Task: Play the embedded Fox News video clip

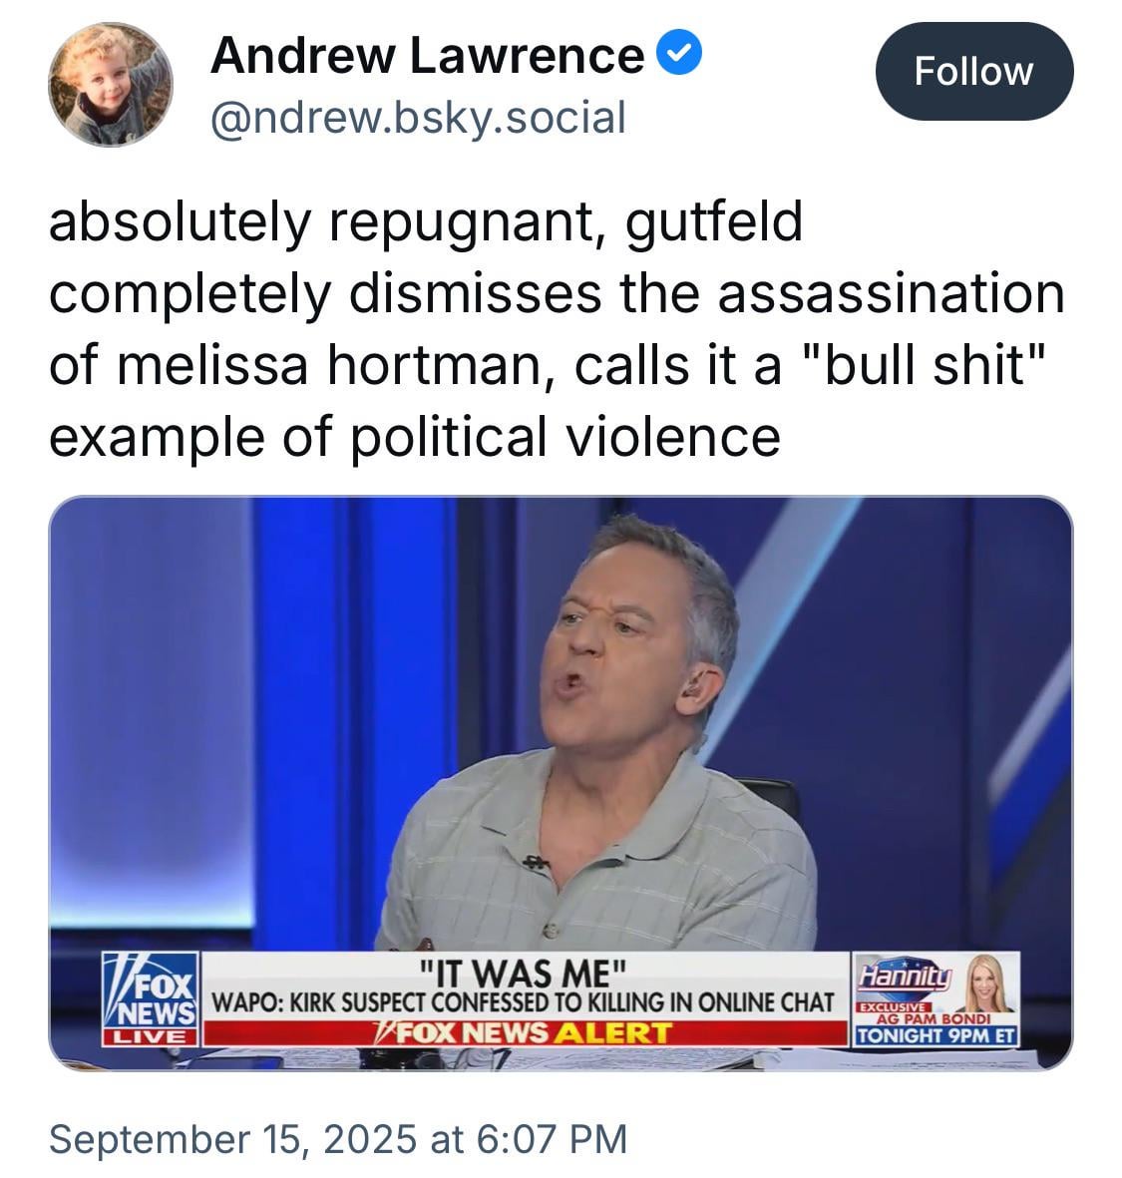Action: point(561,783)
